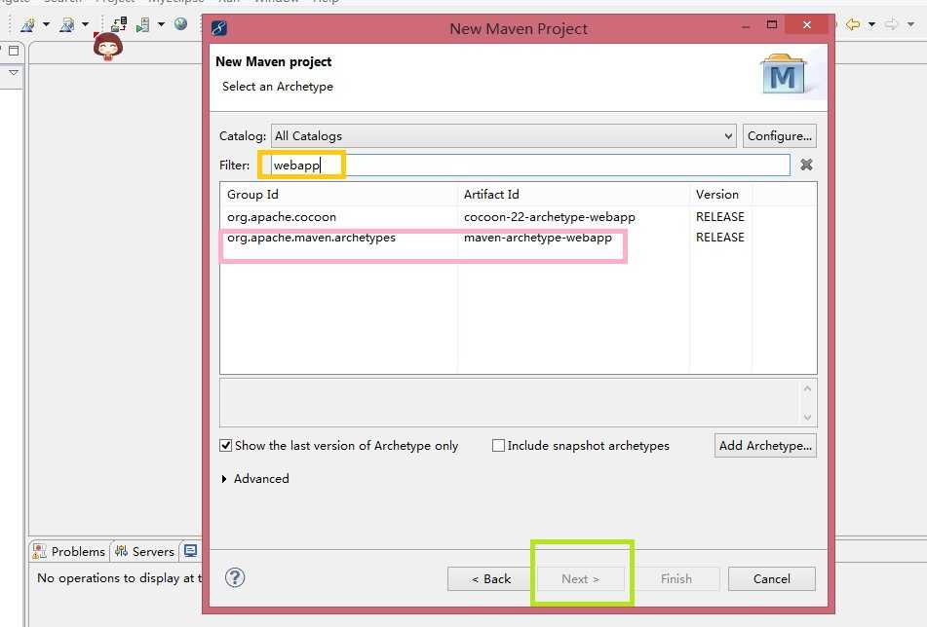Click the back navigation yellow arrow icon
927x627 pixels.
(x=853, y=24)
